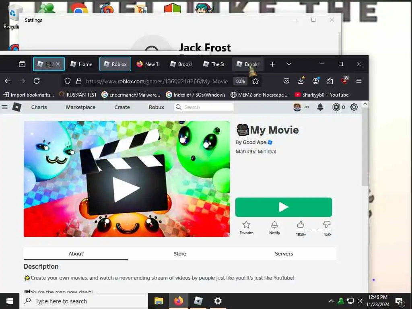Open Sharkyyb0i - YouTube bookmark
412x309 pixels.
point(321,95)
